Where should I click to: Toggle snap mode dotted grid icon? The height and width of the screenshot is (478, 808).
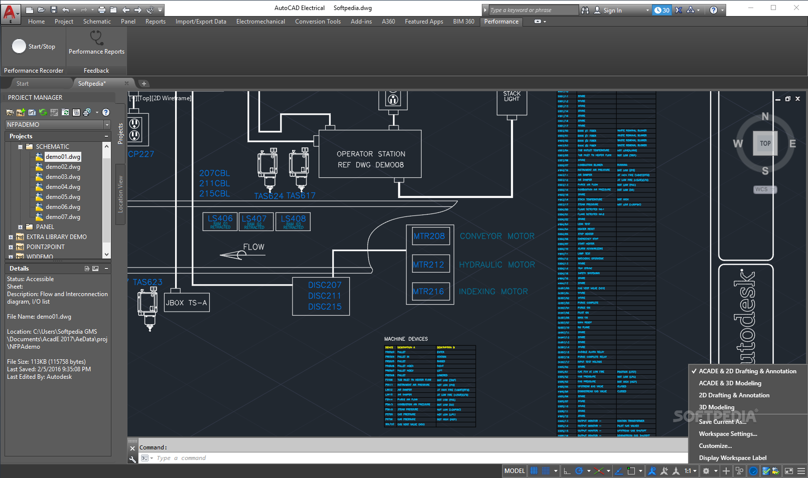point(546,471)
